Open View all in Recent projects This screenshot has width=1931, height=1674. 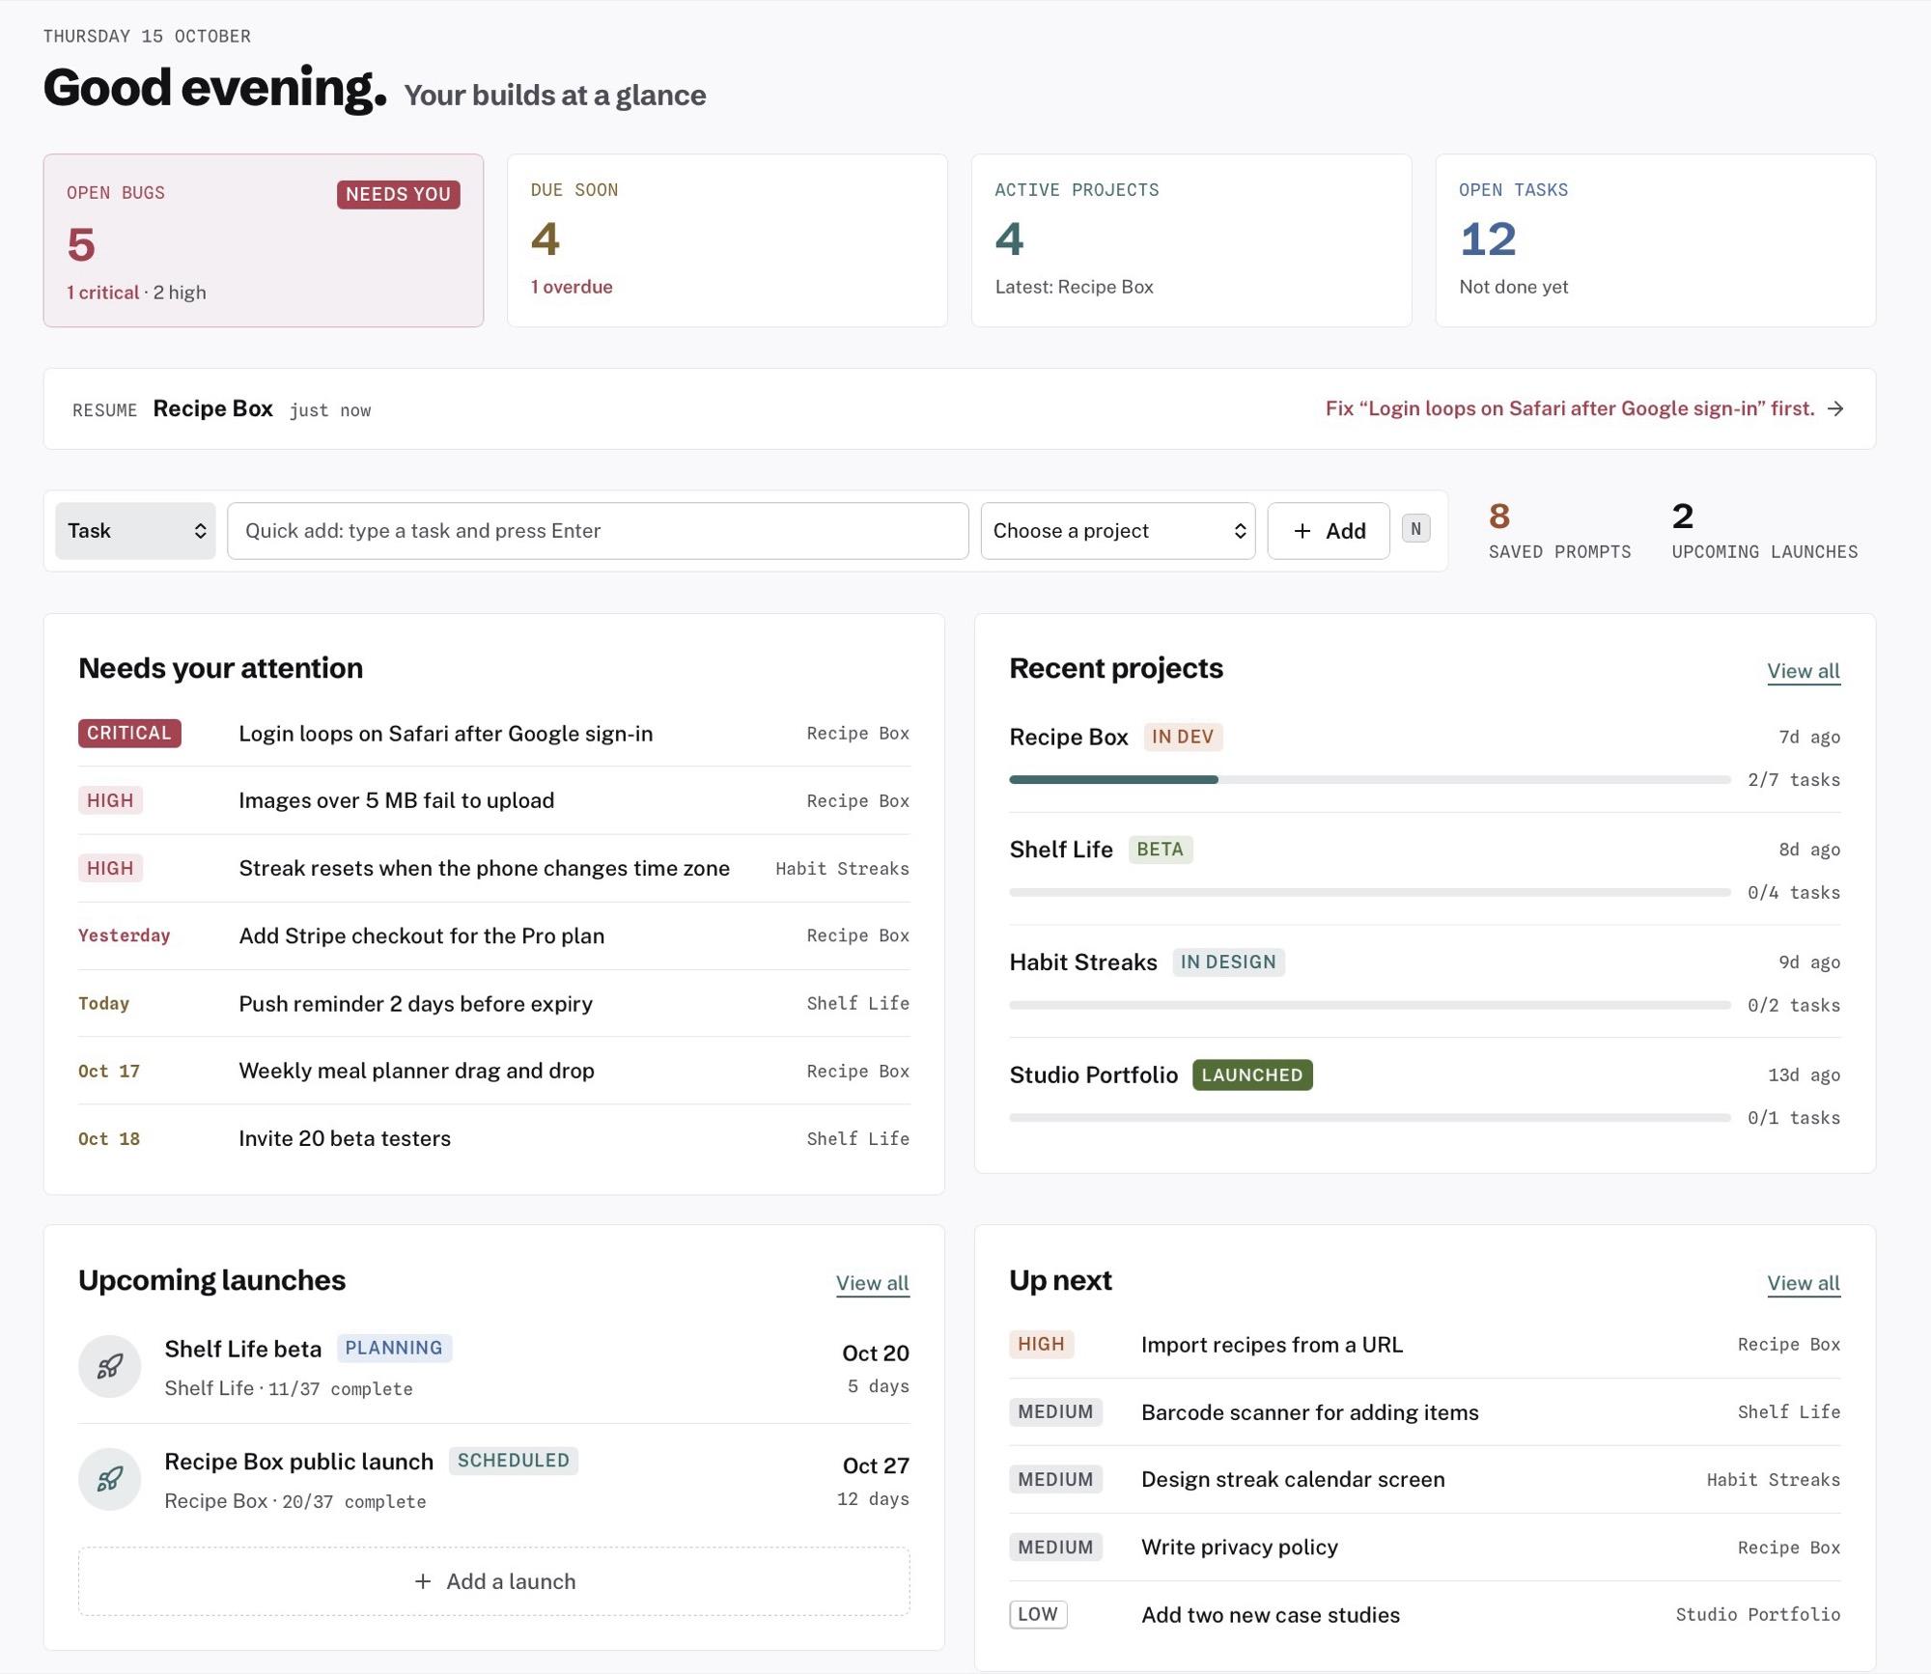click(x=1804, y=671)
